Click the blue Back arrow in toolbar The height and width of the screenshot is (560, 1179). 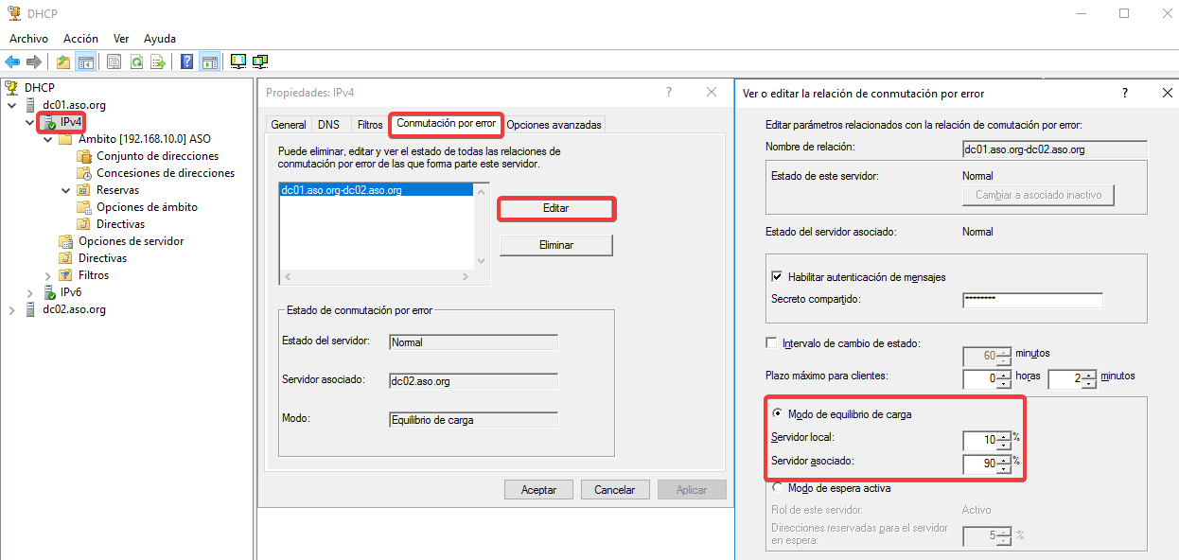tap(12, 62)
